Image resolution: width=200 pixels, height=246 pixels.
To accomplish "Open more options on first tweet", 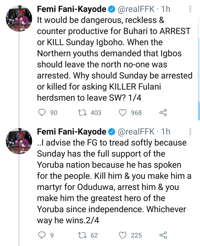I will (x=190, y=9).
